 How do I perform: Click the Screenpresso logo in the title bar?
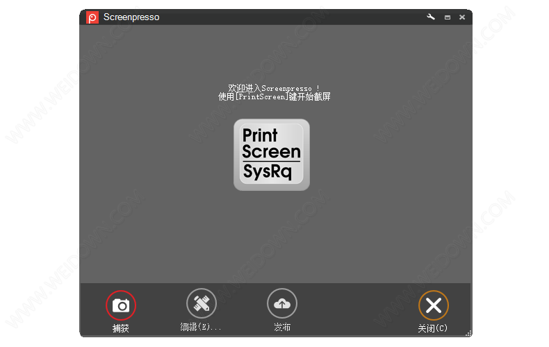tap(92, 17)
